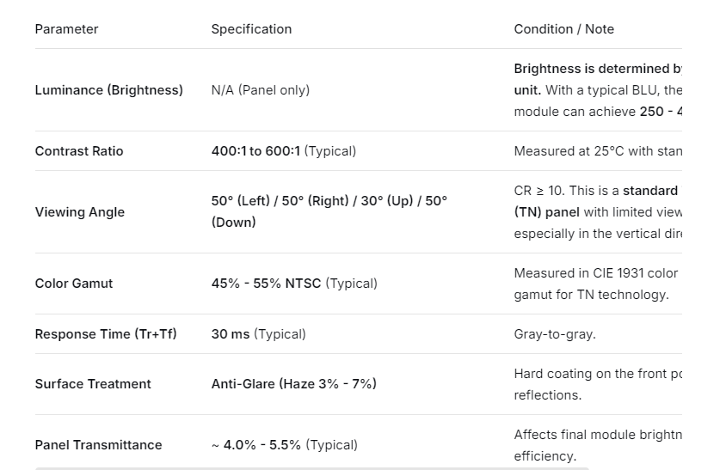Click the "30 ms (Typical)" value
Viewport: 726px width, 470px height.
point(258,334)
